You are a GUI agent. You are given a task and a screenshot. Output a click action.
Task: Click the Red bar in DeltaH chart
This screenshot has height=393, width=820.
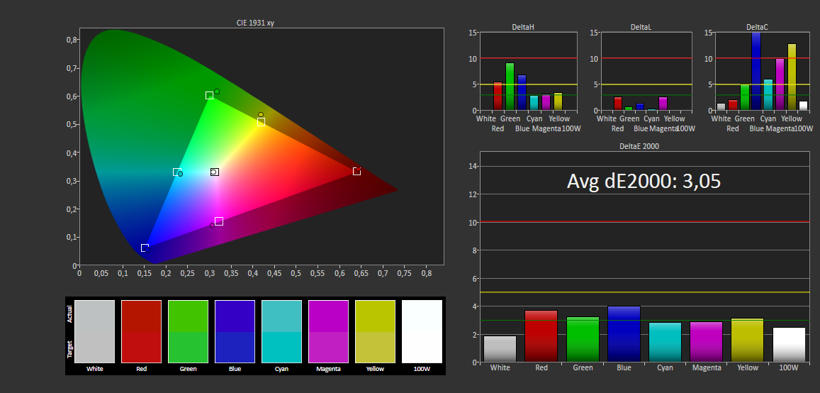(498, 96)
